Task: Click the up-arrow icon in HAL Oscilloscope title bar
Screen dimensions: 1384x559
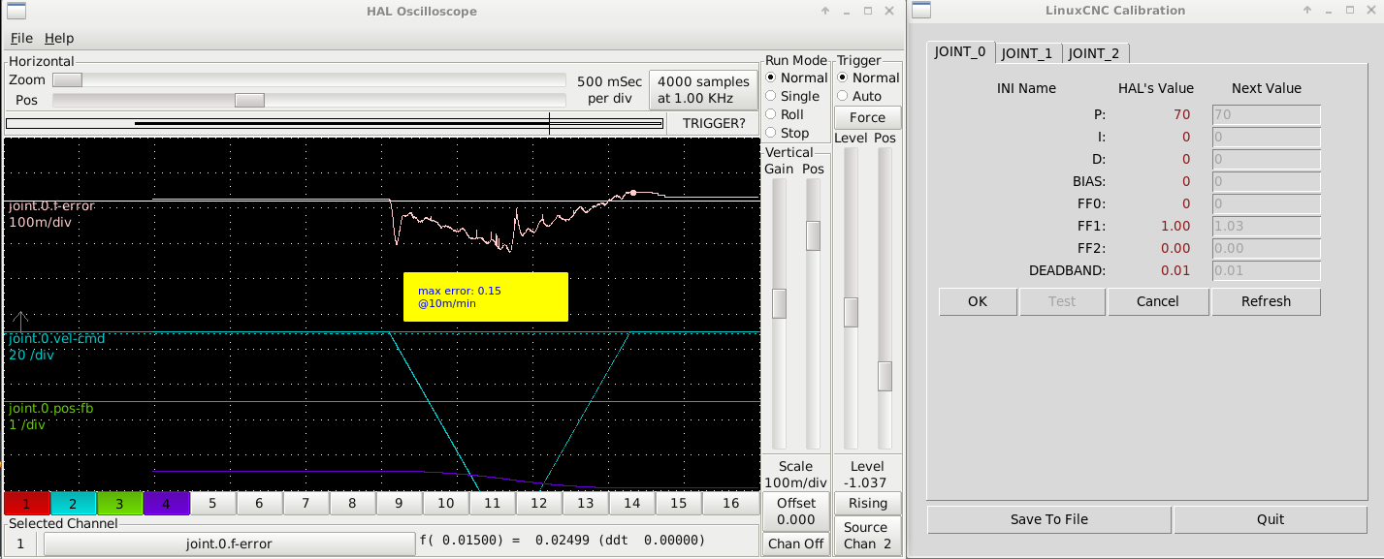Action: (x=825, y=11)
